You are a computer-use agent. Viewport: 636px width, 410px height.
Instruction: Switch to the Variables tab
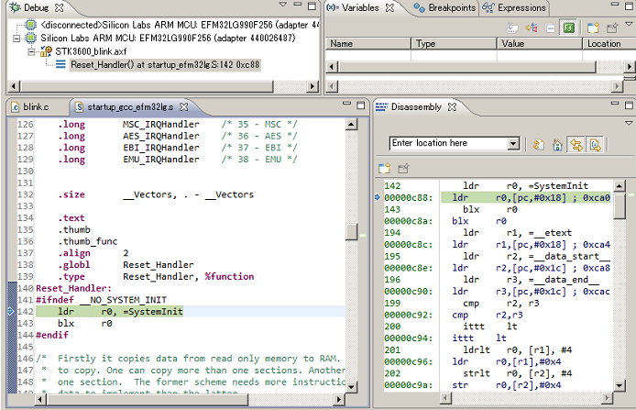(360, 7)
